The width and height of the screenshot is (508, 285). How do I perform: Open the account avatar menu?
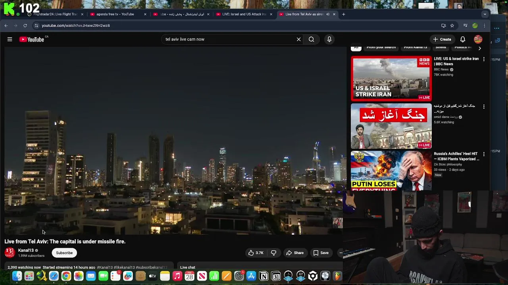coord(478,39)
